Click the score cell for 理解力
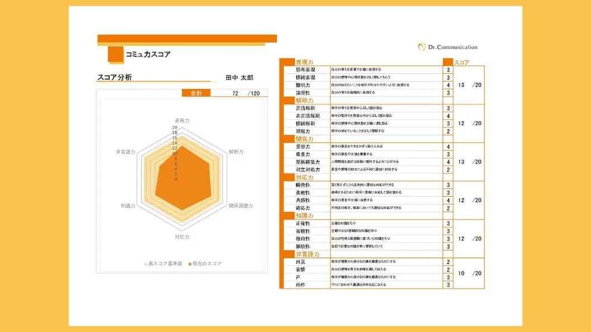The width and height of the screenshot is (591, 332). tap(448, 131)
